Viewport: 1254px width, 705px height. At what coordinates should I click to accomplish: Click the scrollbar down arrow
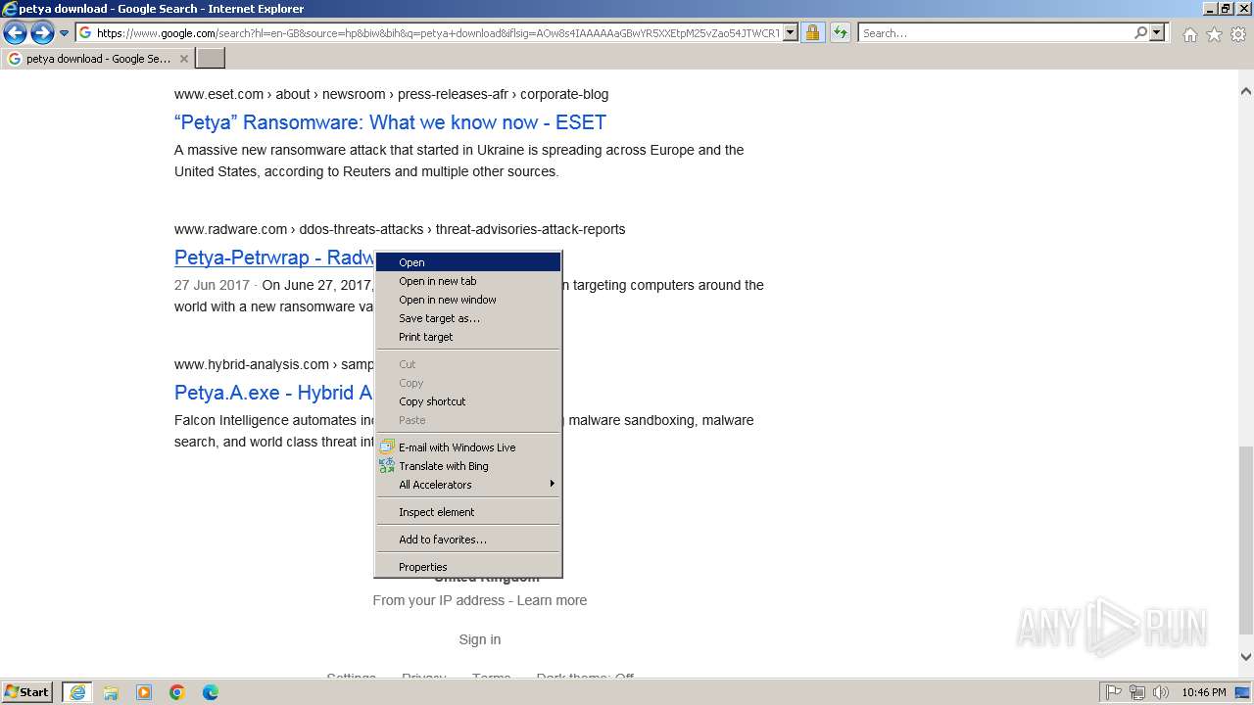pos(1245,657)
